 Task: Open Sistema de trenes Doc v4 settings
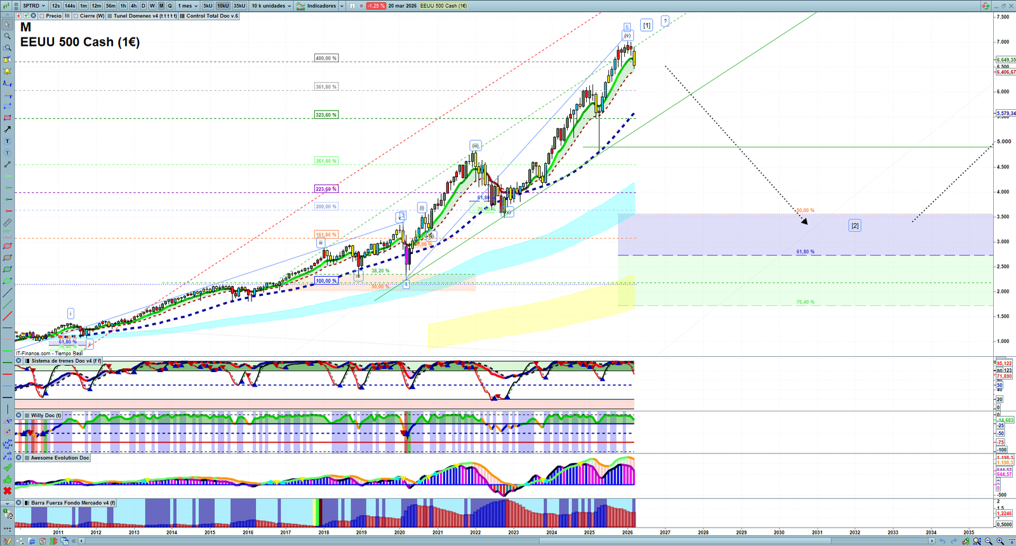click(63, 361)
